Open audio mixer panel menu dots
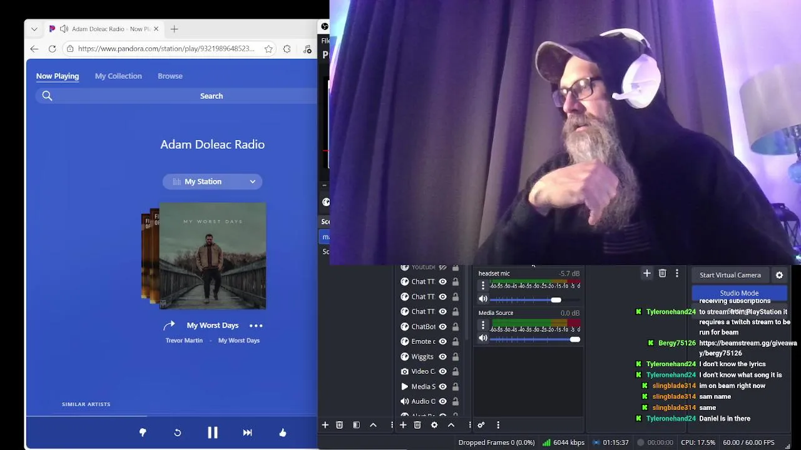This screenshot has width=801, height=450. click(498, 425)
